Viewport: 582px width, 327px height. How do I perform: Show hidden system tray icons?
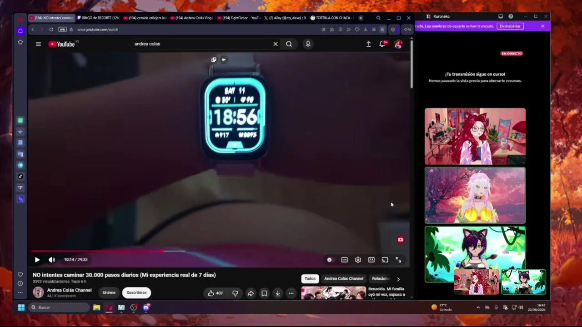pyautogui.click(x=478, y=307)
